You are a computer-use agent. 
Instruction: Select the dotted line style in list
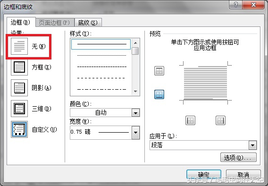pos(102,55)
